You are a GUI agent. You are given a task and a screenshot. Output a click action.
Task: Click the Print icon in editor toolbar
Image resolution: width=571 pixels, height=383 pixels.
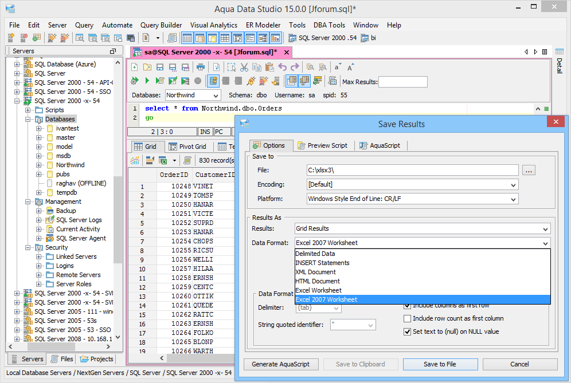coord(200,68)
